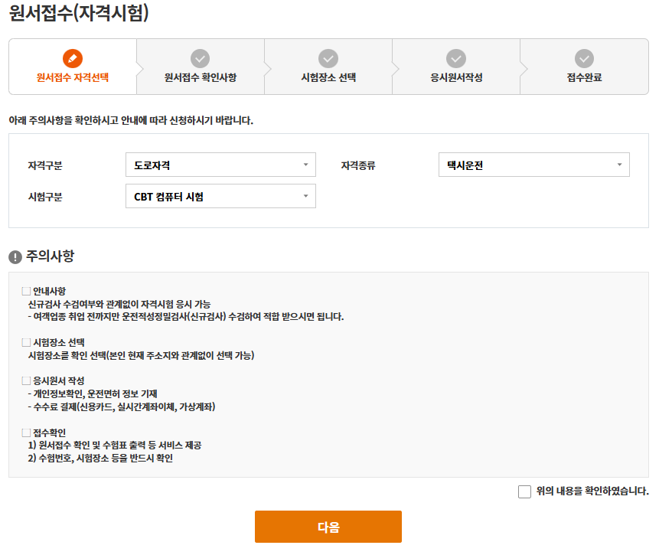Check the 안내사항 checkbox

26,291
